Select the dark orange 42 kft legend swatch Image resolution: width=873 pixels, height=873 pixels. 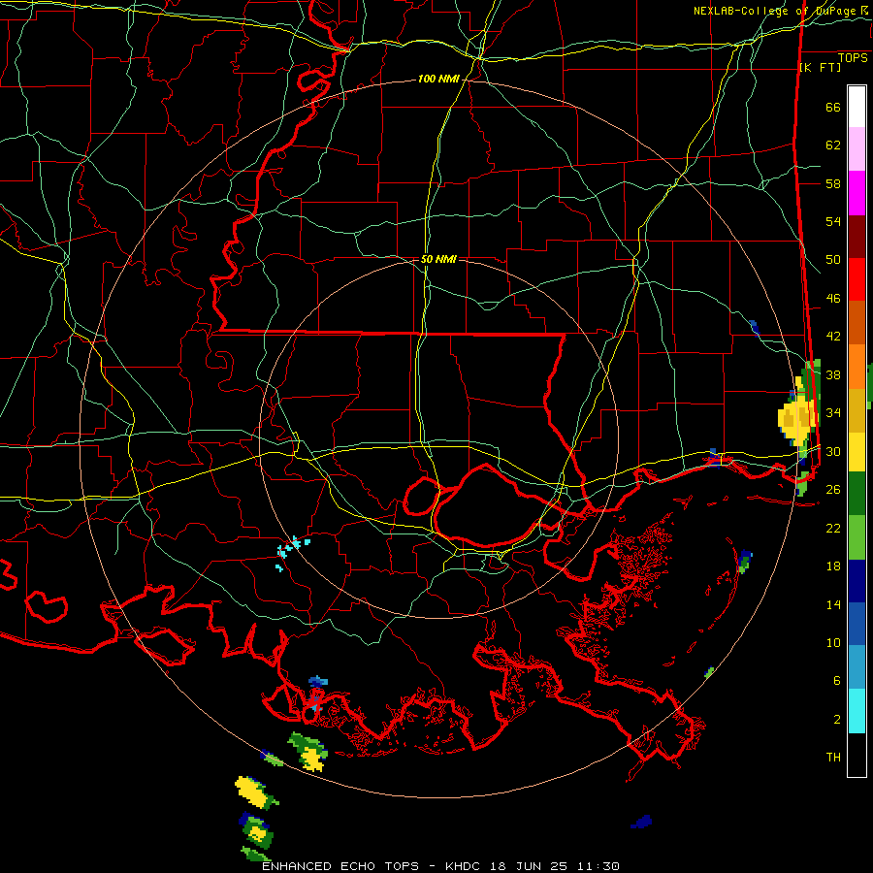coord(857,323)
